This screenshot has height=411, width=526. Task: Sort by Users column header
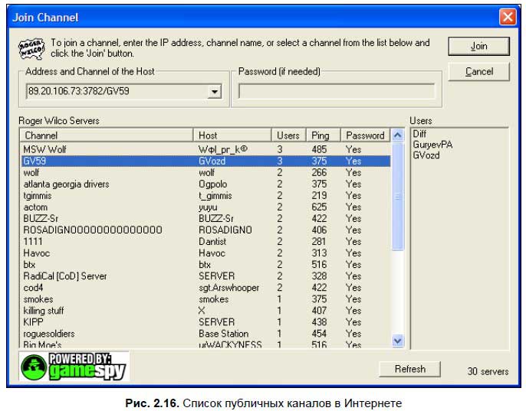coord(289,135)
